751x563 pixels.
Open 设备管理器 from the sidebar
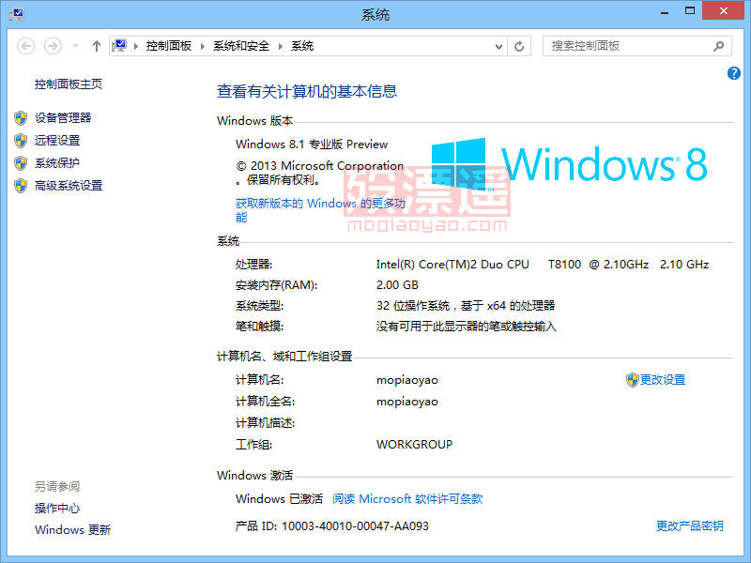click(63, 118)
